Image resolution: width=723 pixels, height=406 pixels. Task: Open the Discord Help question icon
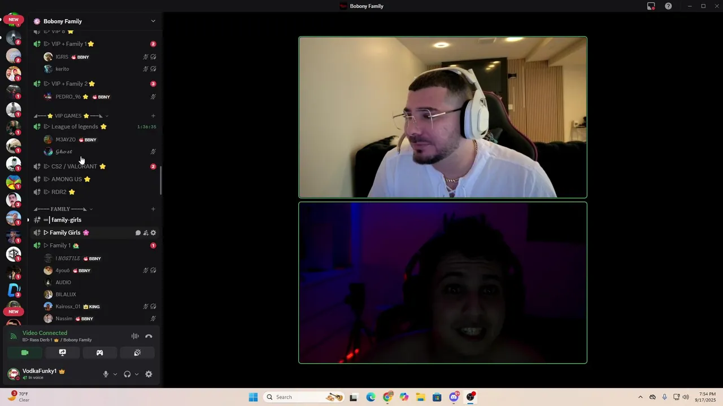668,6
